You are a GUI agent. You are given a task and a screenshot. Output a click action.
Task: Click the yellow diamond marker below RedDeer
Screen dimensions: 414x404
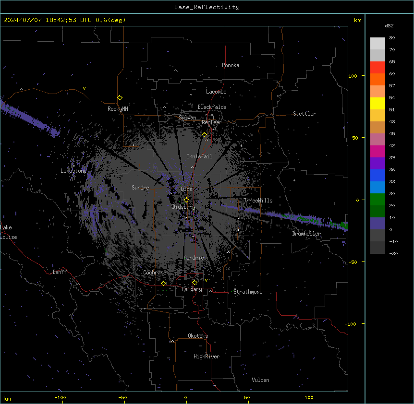click(205, 135)
